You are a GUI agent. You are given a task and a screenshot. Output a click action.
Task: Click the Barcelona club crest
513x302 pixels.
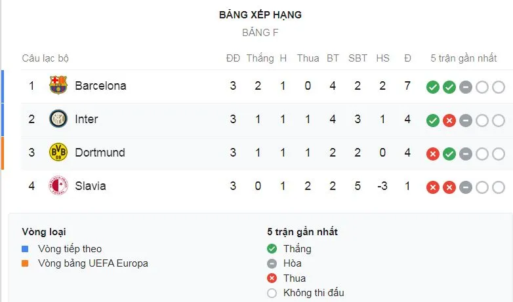(58, 85)
